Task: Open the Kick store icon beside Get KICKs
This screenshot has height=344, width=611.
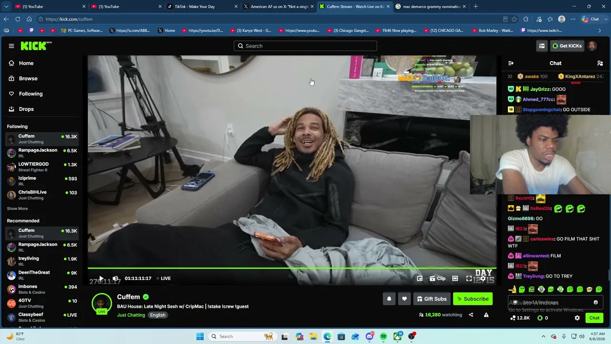Action: click(x=542, y=46)
